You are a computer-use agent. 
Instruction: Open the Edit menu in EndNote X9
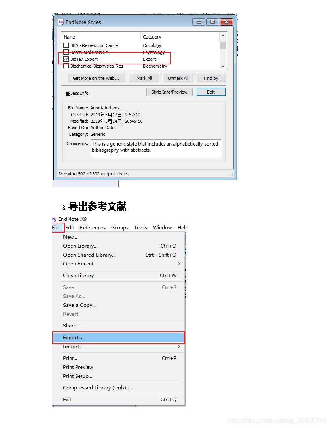pos(70,228)
